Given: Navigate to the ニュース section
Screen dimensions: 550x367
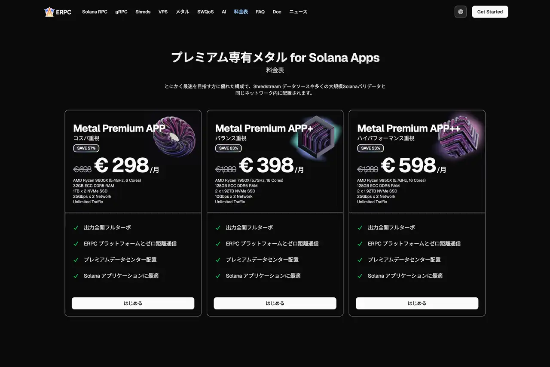Looking at the screenshot, I should click(x=298, y=12).
